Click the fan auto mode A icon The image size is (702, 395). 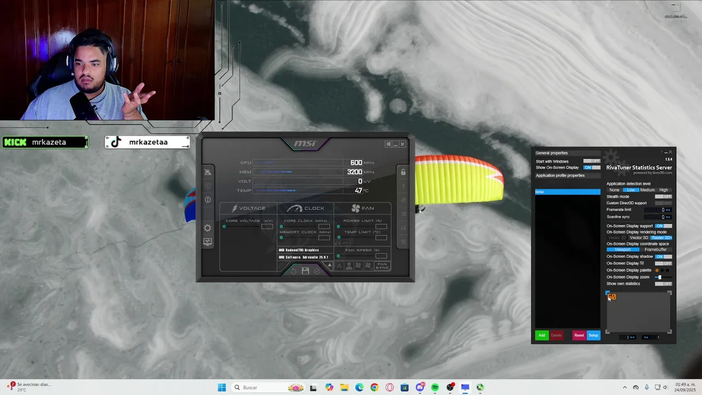339,266
